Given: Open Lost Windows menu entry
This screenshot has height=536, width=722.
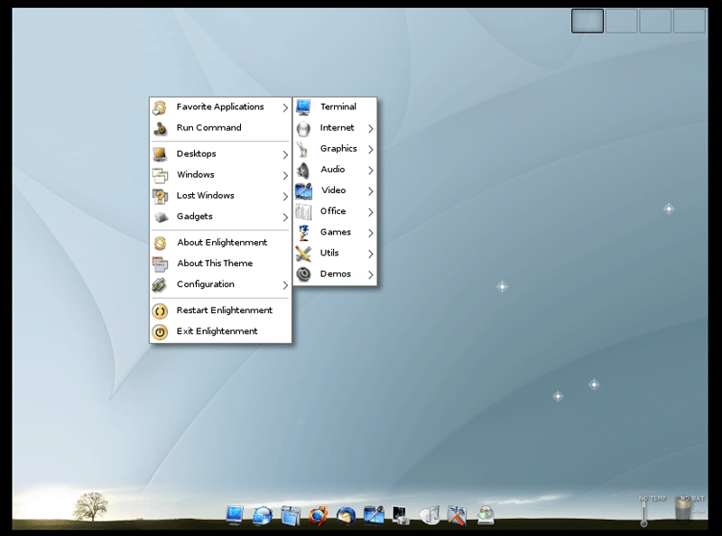Looking at the screenshot, I should tap(220, 195).
